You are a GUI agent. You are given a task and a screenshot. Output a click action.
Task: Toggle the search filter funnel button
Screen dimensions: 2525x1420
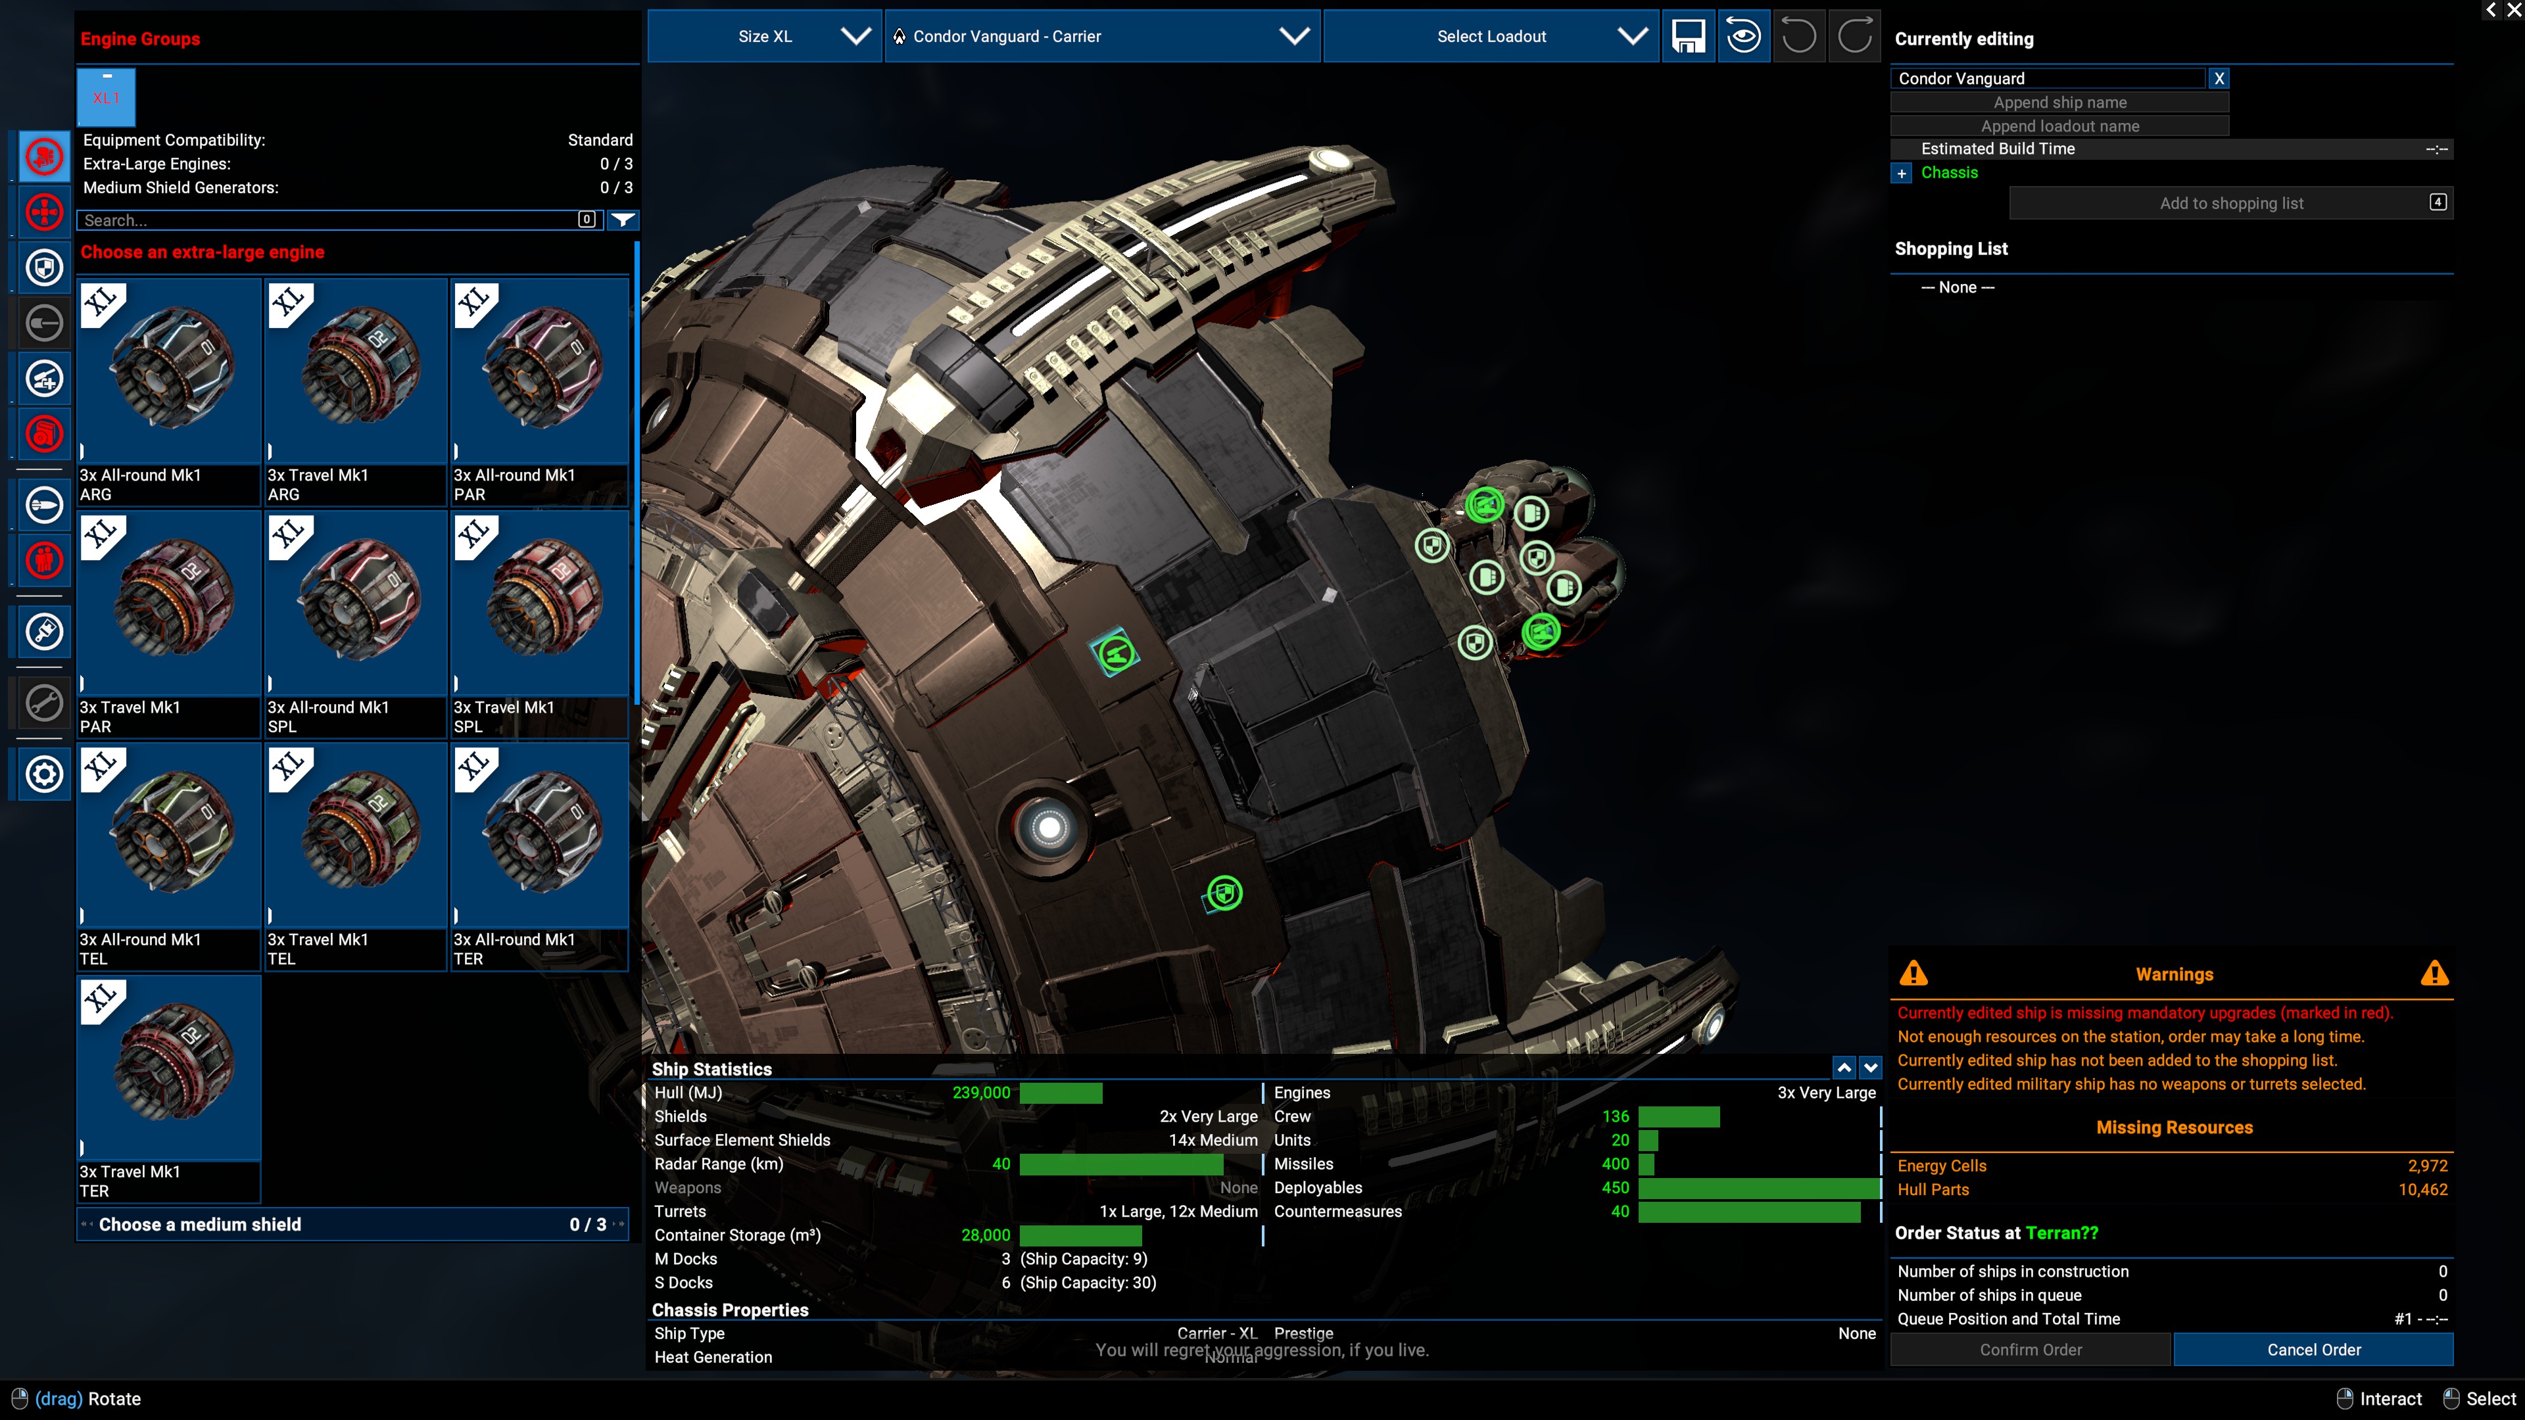pyautogui.click(x=623, y=220)
